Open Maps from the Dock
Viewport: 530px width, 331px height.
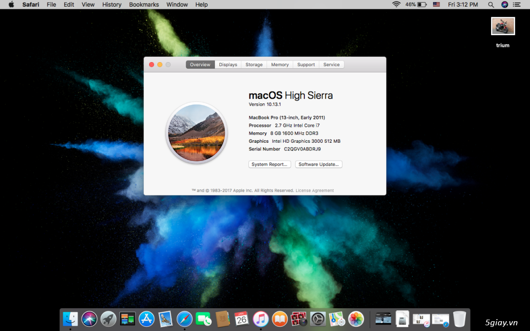click(x=336, y=319)
